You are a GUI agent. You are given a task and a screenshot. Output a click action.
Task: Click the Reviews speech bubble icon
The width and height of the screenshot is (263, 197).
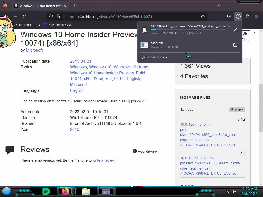[10, 150]
